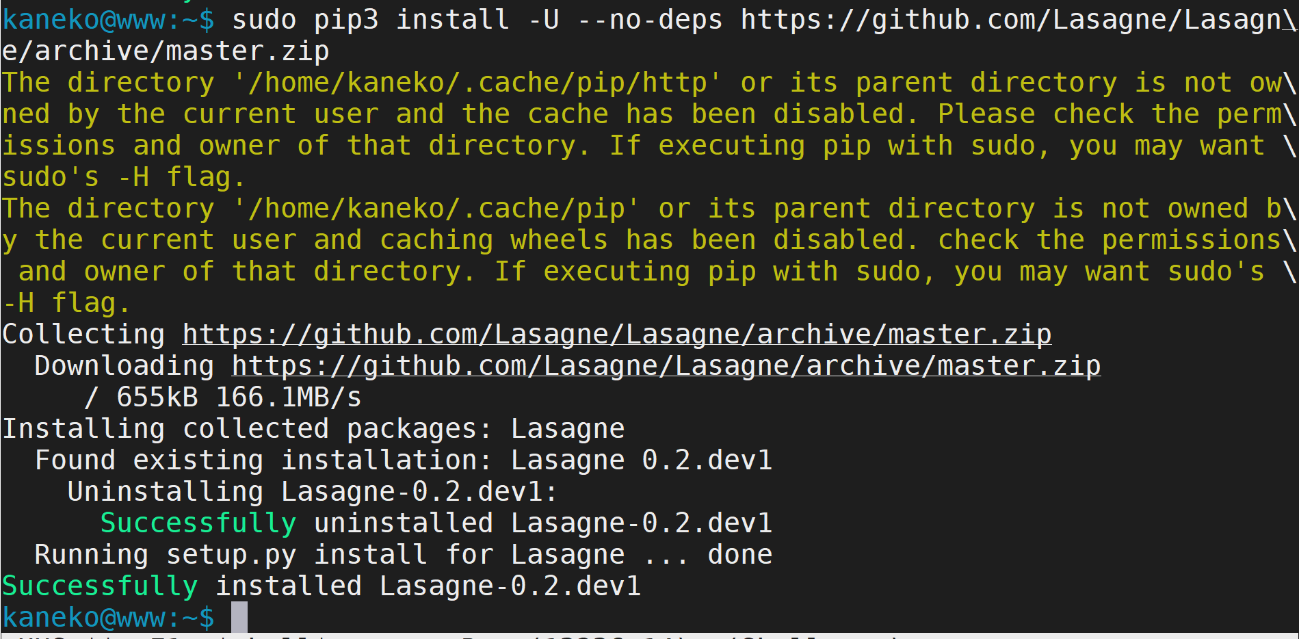This screenshot has height=639, width=1299.
Task: Click the 'sudo pip3 install' command text
Action: [x=371, y=20]
